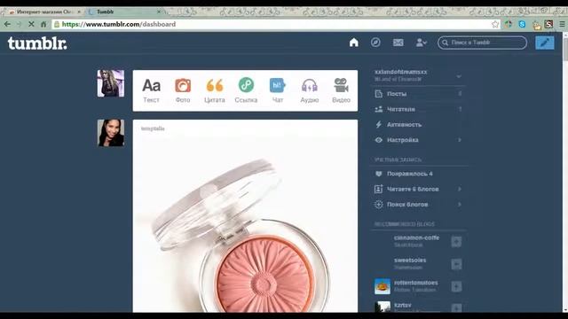
Task: Click the address bar URL
Action: (119, 24)
